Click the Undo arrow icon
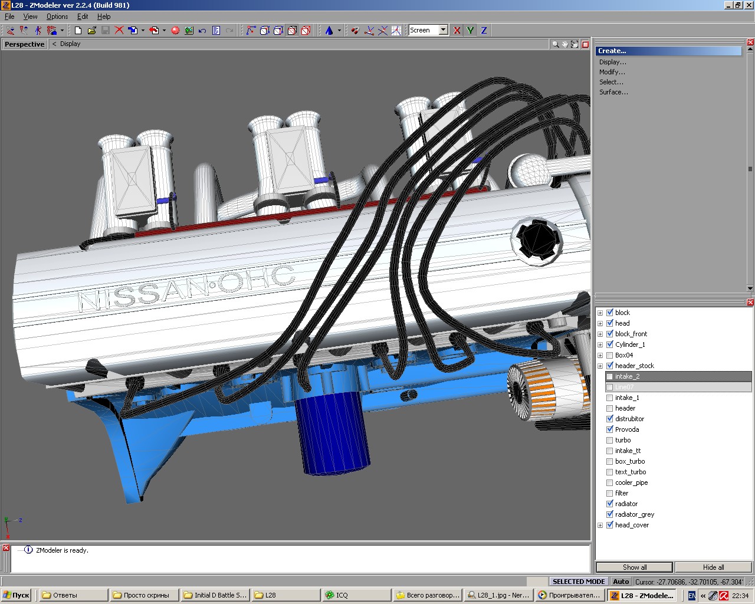The height and width of the screenshot is (604, 755). coord(202,30)
